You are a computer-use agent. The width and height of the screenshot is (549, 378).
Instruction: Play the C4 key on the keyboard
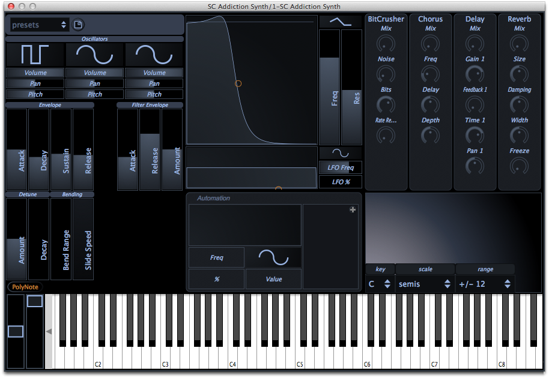point(232,356)
